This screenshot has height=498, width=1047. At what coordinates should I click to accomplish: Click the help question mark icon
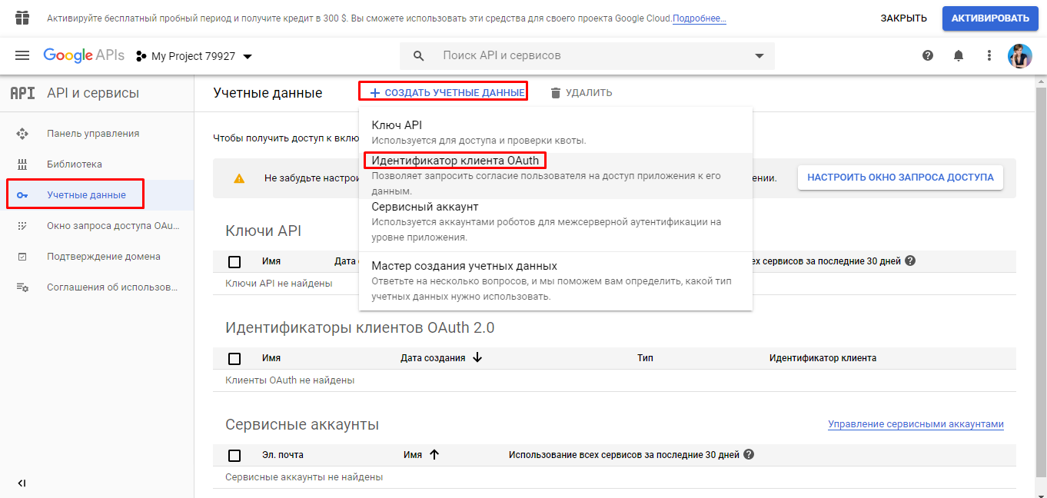[x=928, y=55]
